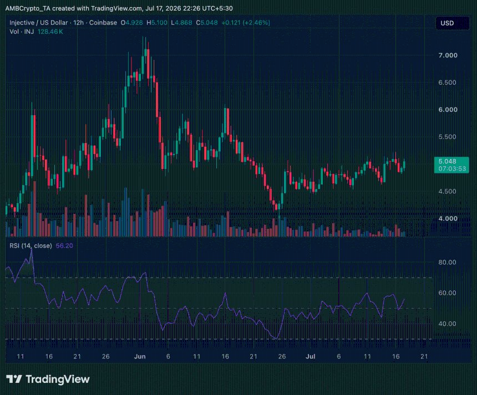This screenshot has height=395, width=477.
Task: Click the 40.00 RSI axis label
Action: [x=447, y=324]
